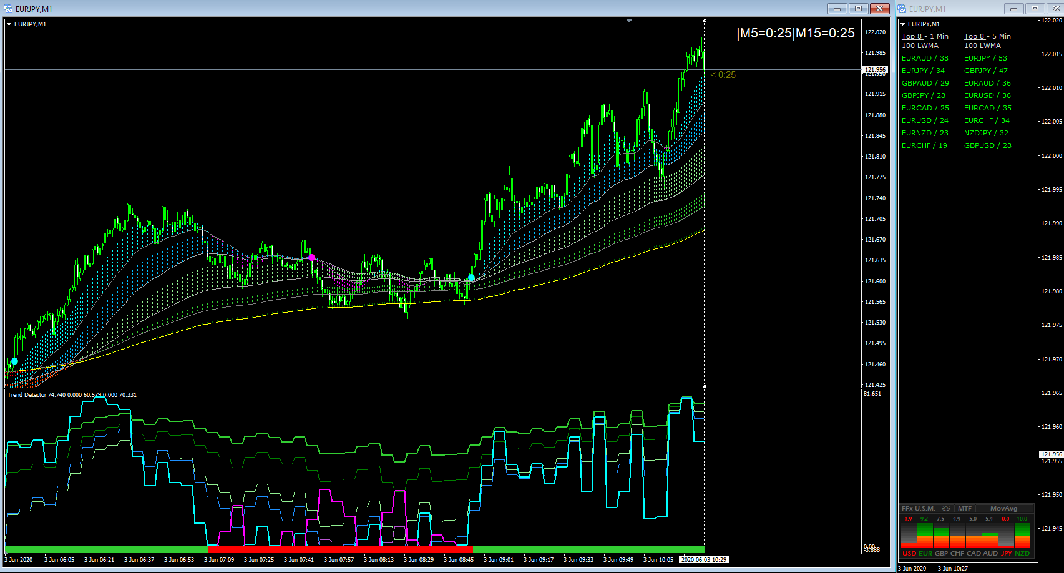Select the 'EURJPY / 53' row
The height and width of the screenshot is (573, 1064).
[x=985, y=58]
